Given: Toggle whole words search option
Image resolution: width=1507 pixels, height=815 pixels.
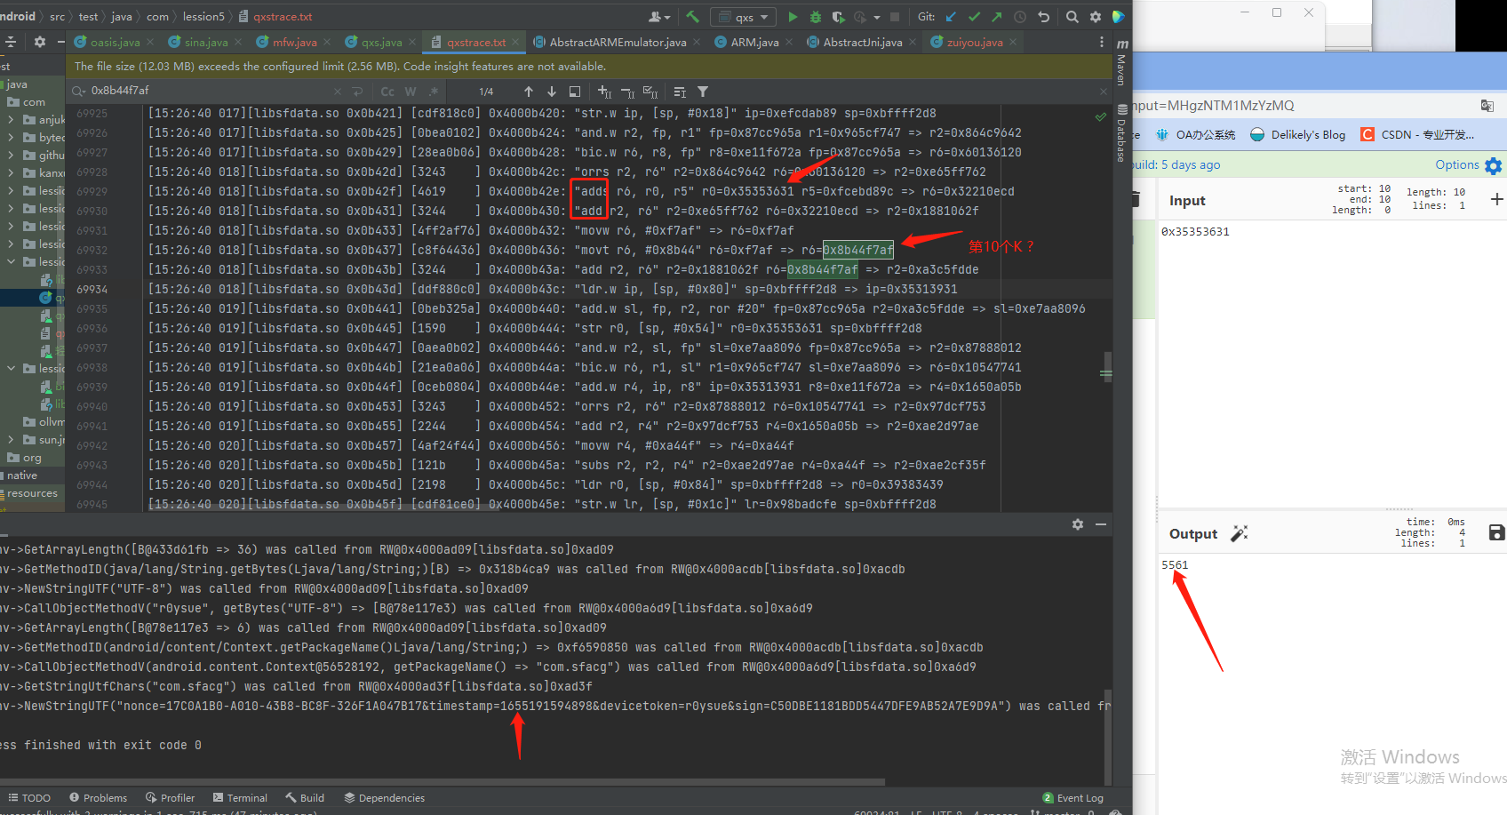Looking at the screenshot, I should click(x=411, y=92).
